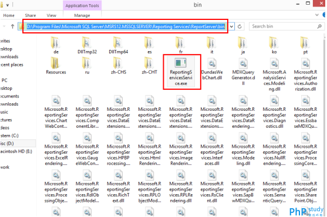
Task: Select Microsoft.ReportingServices.Diagnostics.dll file
Action: coord(274,111)
